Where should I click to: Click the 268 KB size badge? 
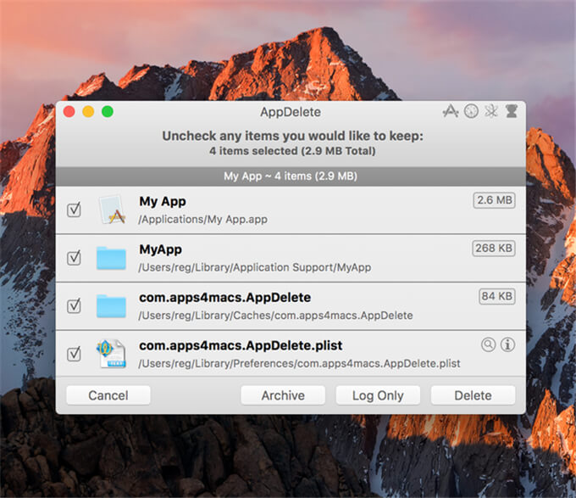[x=493, y=249]
